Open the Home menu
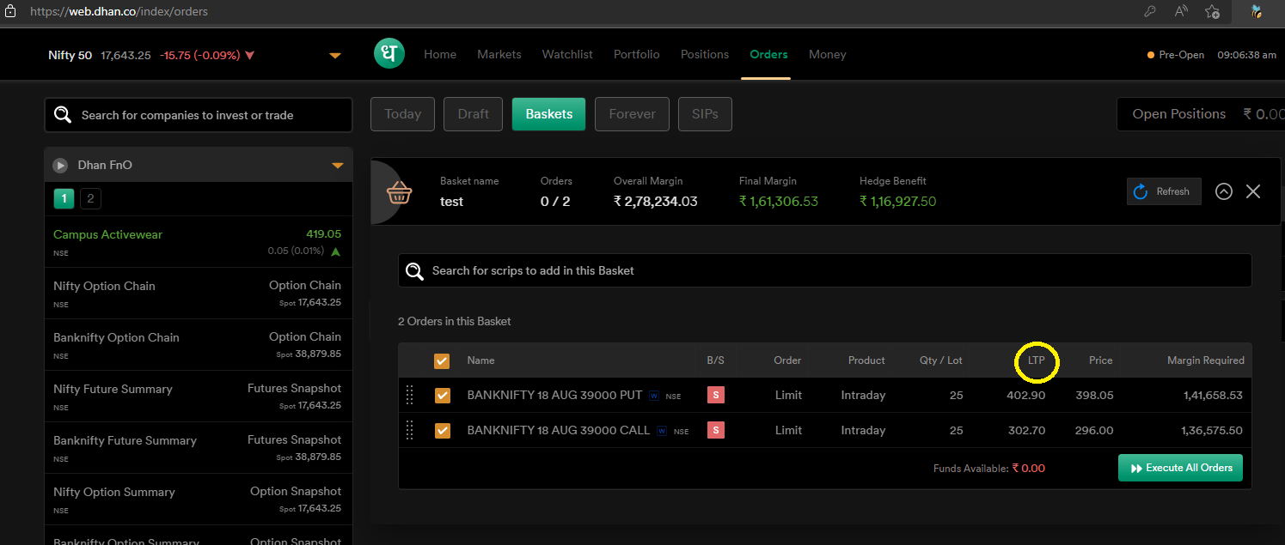Image resolution: width=1285 pixels, height=545 pixels. (440, 54)
